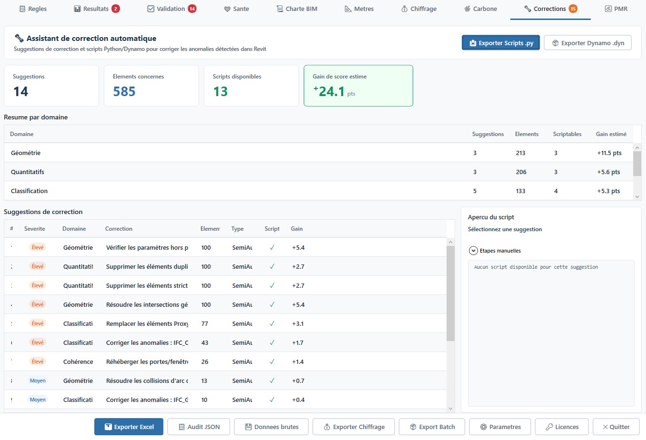Click the Elements concernes 585 card

(x=151, y=86)
